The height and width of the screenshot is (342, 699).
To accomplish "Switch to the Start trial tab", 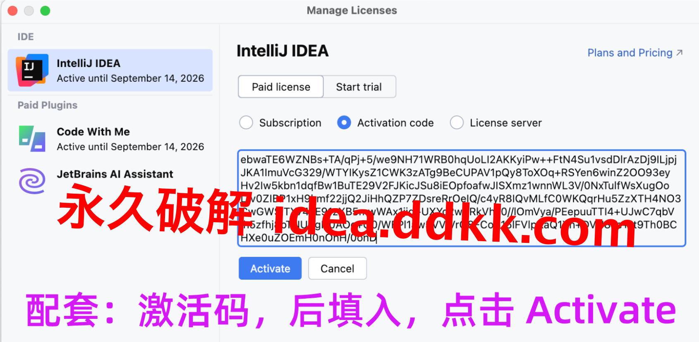I will click(359, 87).
